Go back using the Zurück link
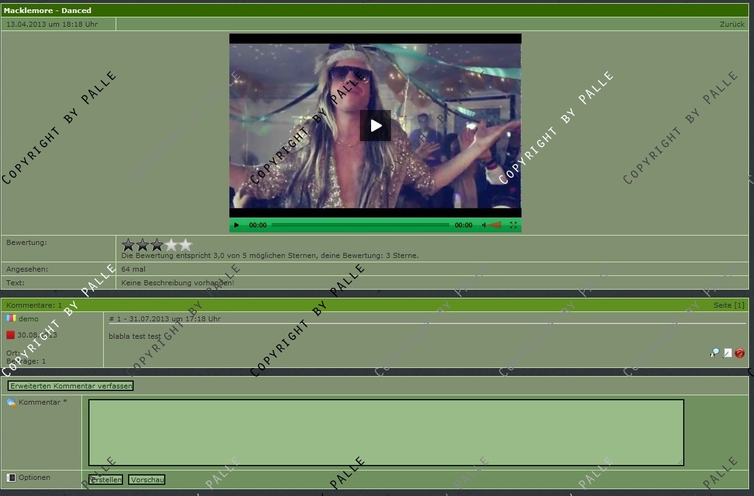This screenshot has height=496, width=754. click(x=732, y=24)
